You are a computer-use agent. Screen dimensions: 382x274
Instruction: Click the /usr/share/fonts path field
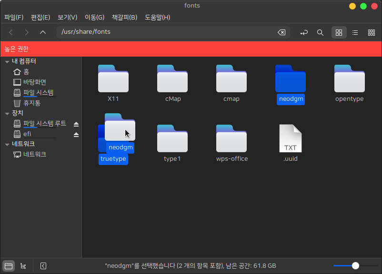pos(167,32)
